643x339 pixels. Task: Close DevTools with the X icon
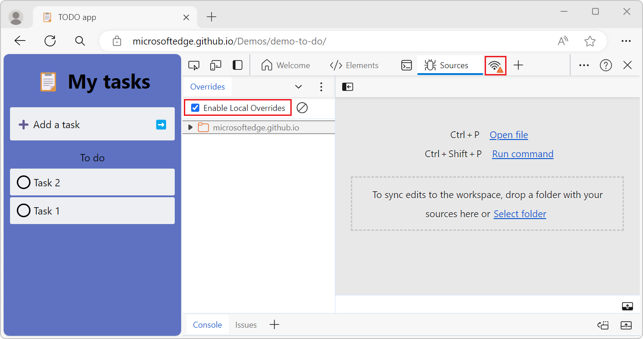coord(628,65)
